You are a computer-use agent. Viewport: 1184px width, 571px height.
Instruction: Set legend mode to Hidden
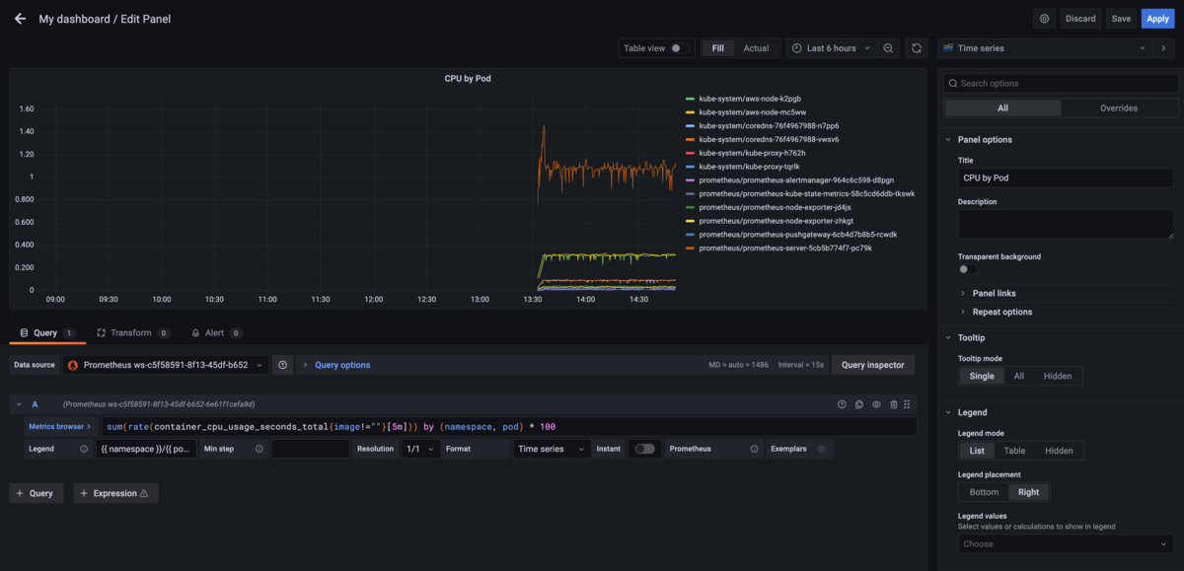1059,451
